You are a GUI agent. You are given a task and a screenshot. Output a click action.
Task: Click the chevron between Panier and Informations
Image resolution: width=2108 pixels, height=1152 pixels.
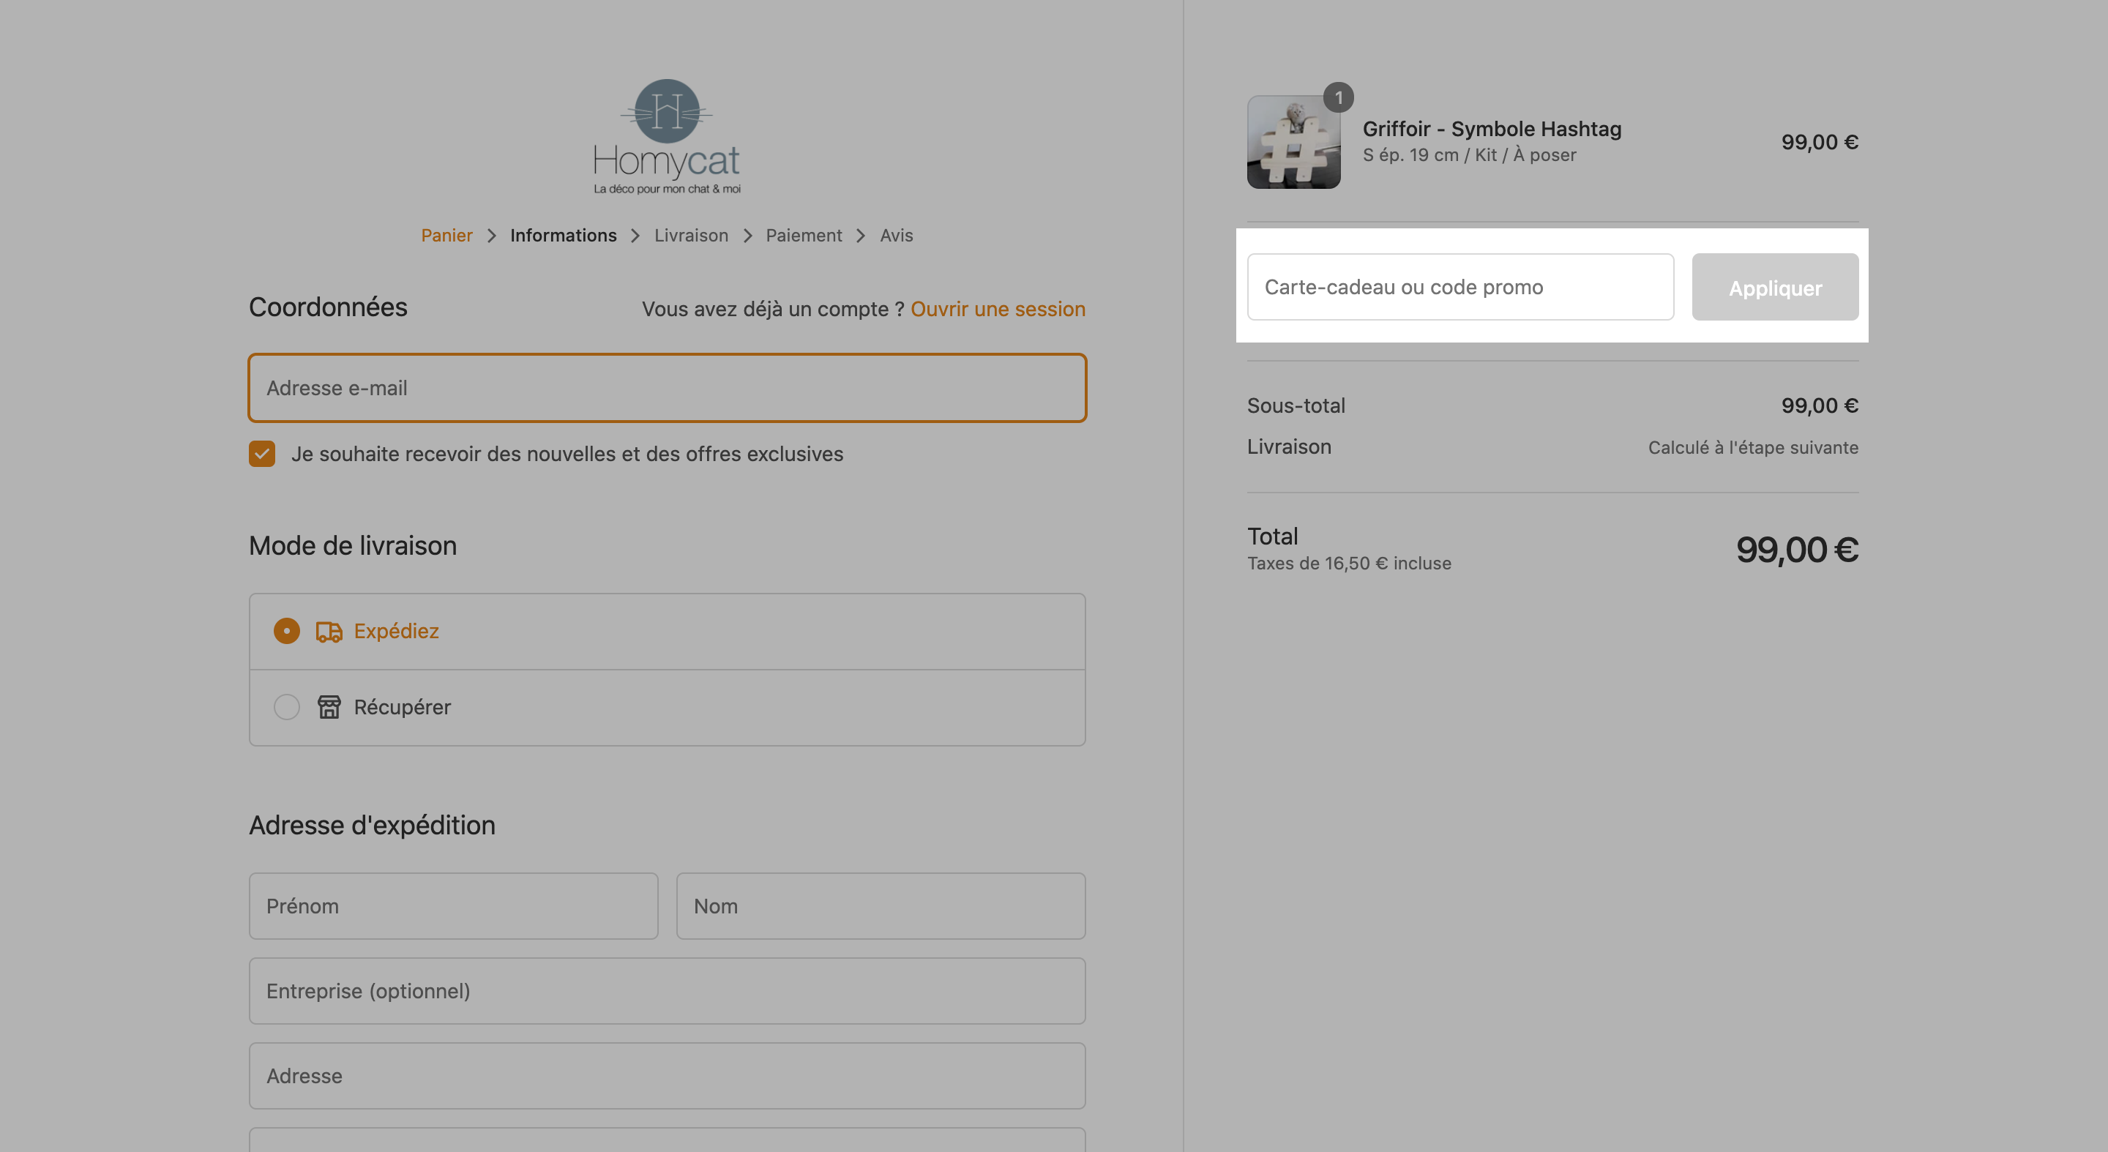[x=492, y=236]
